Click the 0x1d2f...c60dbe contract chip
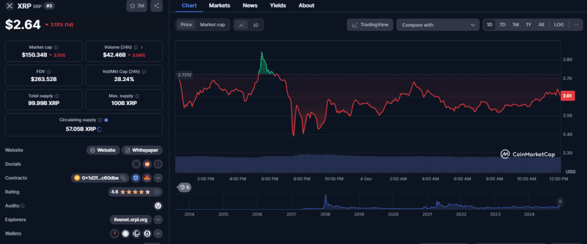Image resolution: width=587 pixels, height=244 pixels. coord(100,178)
